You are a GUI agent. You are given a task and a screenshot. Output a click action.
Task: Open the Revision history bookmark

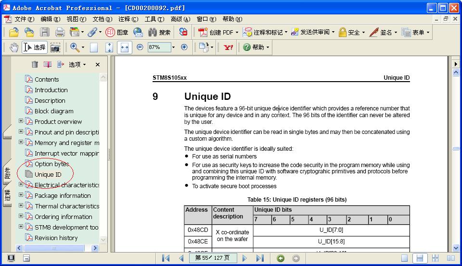(x=56, y=238)
